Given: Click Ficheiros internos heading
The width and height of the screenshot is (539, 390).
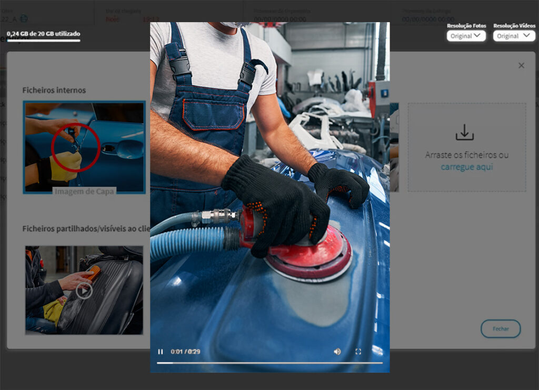Looking at the screenshot, I should [54, 90].
